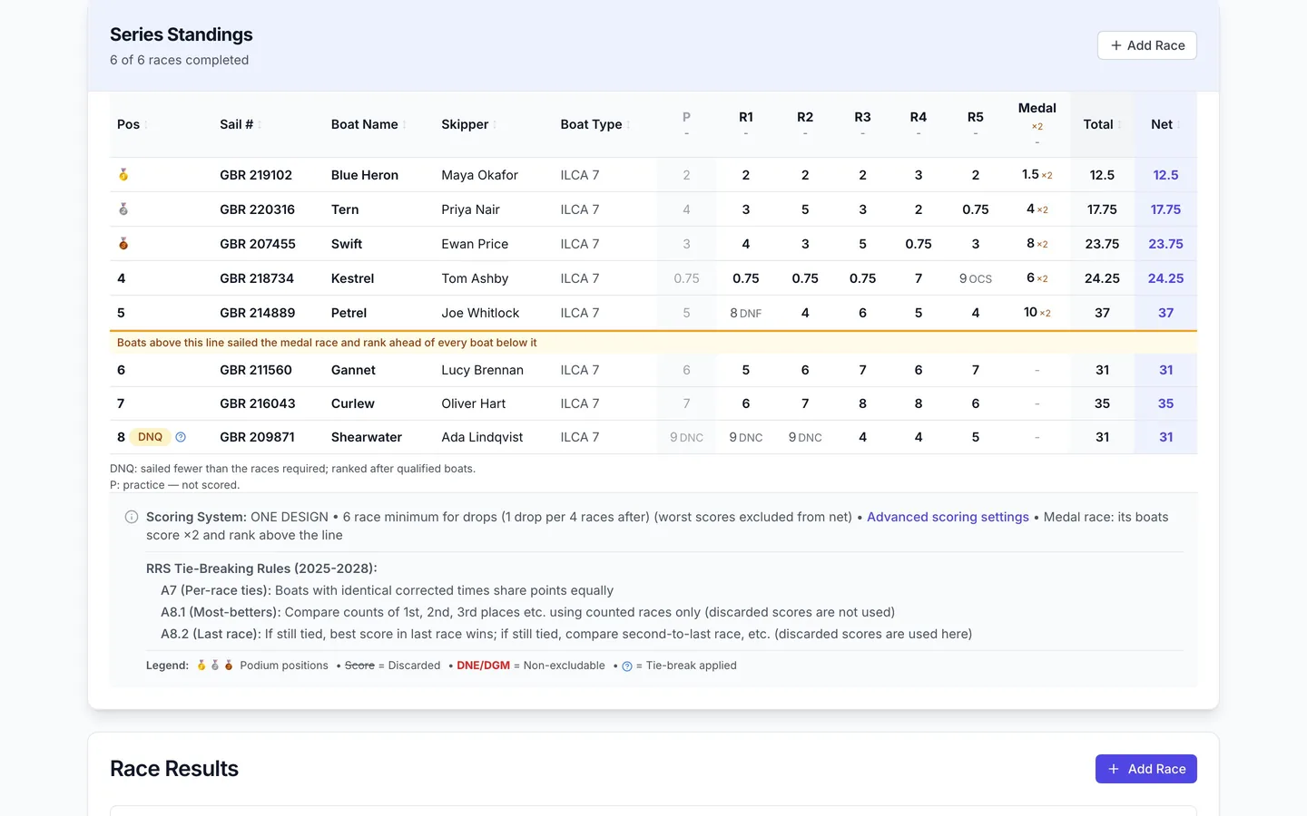Image resolution: width=1307 pixels, height=816 pixels.
Task: Click the DNQ badge on Shearwater row
Action: pyautogui.click(x=150, y=437)
